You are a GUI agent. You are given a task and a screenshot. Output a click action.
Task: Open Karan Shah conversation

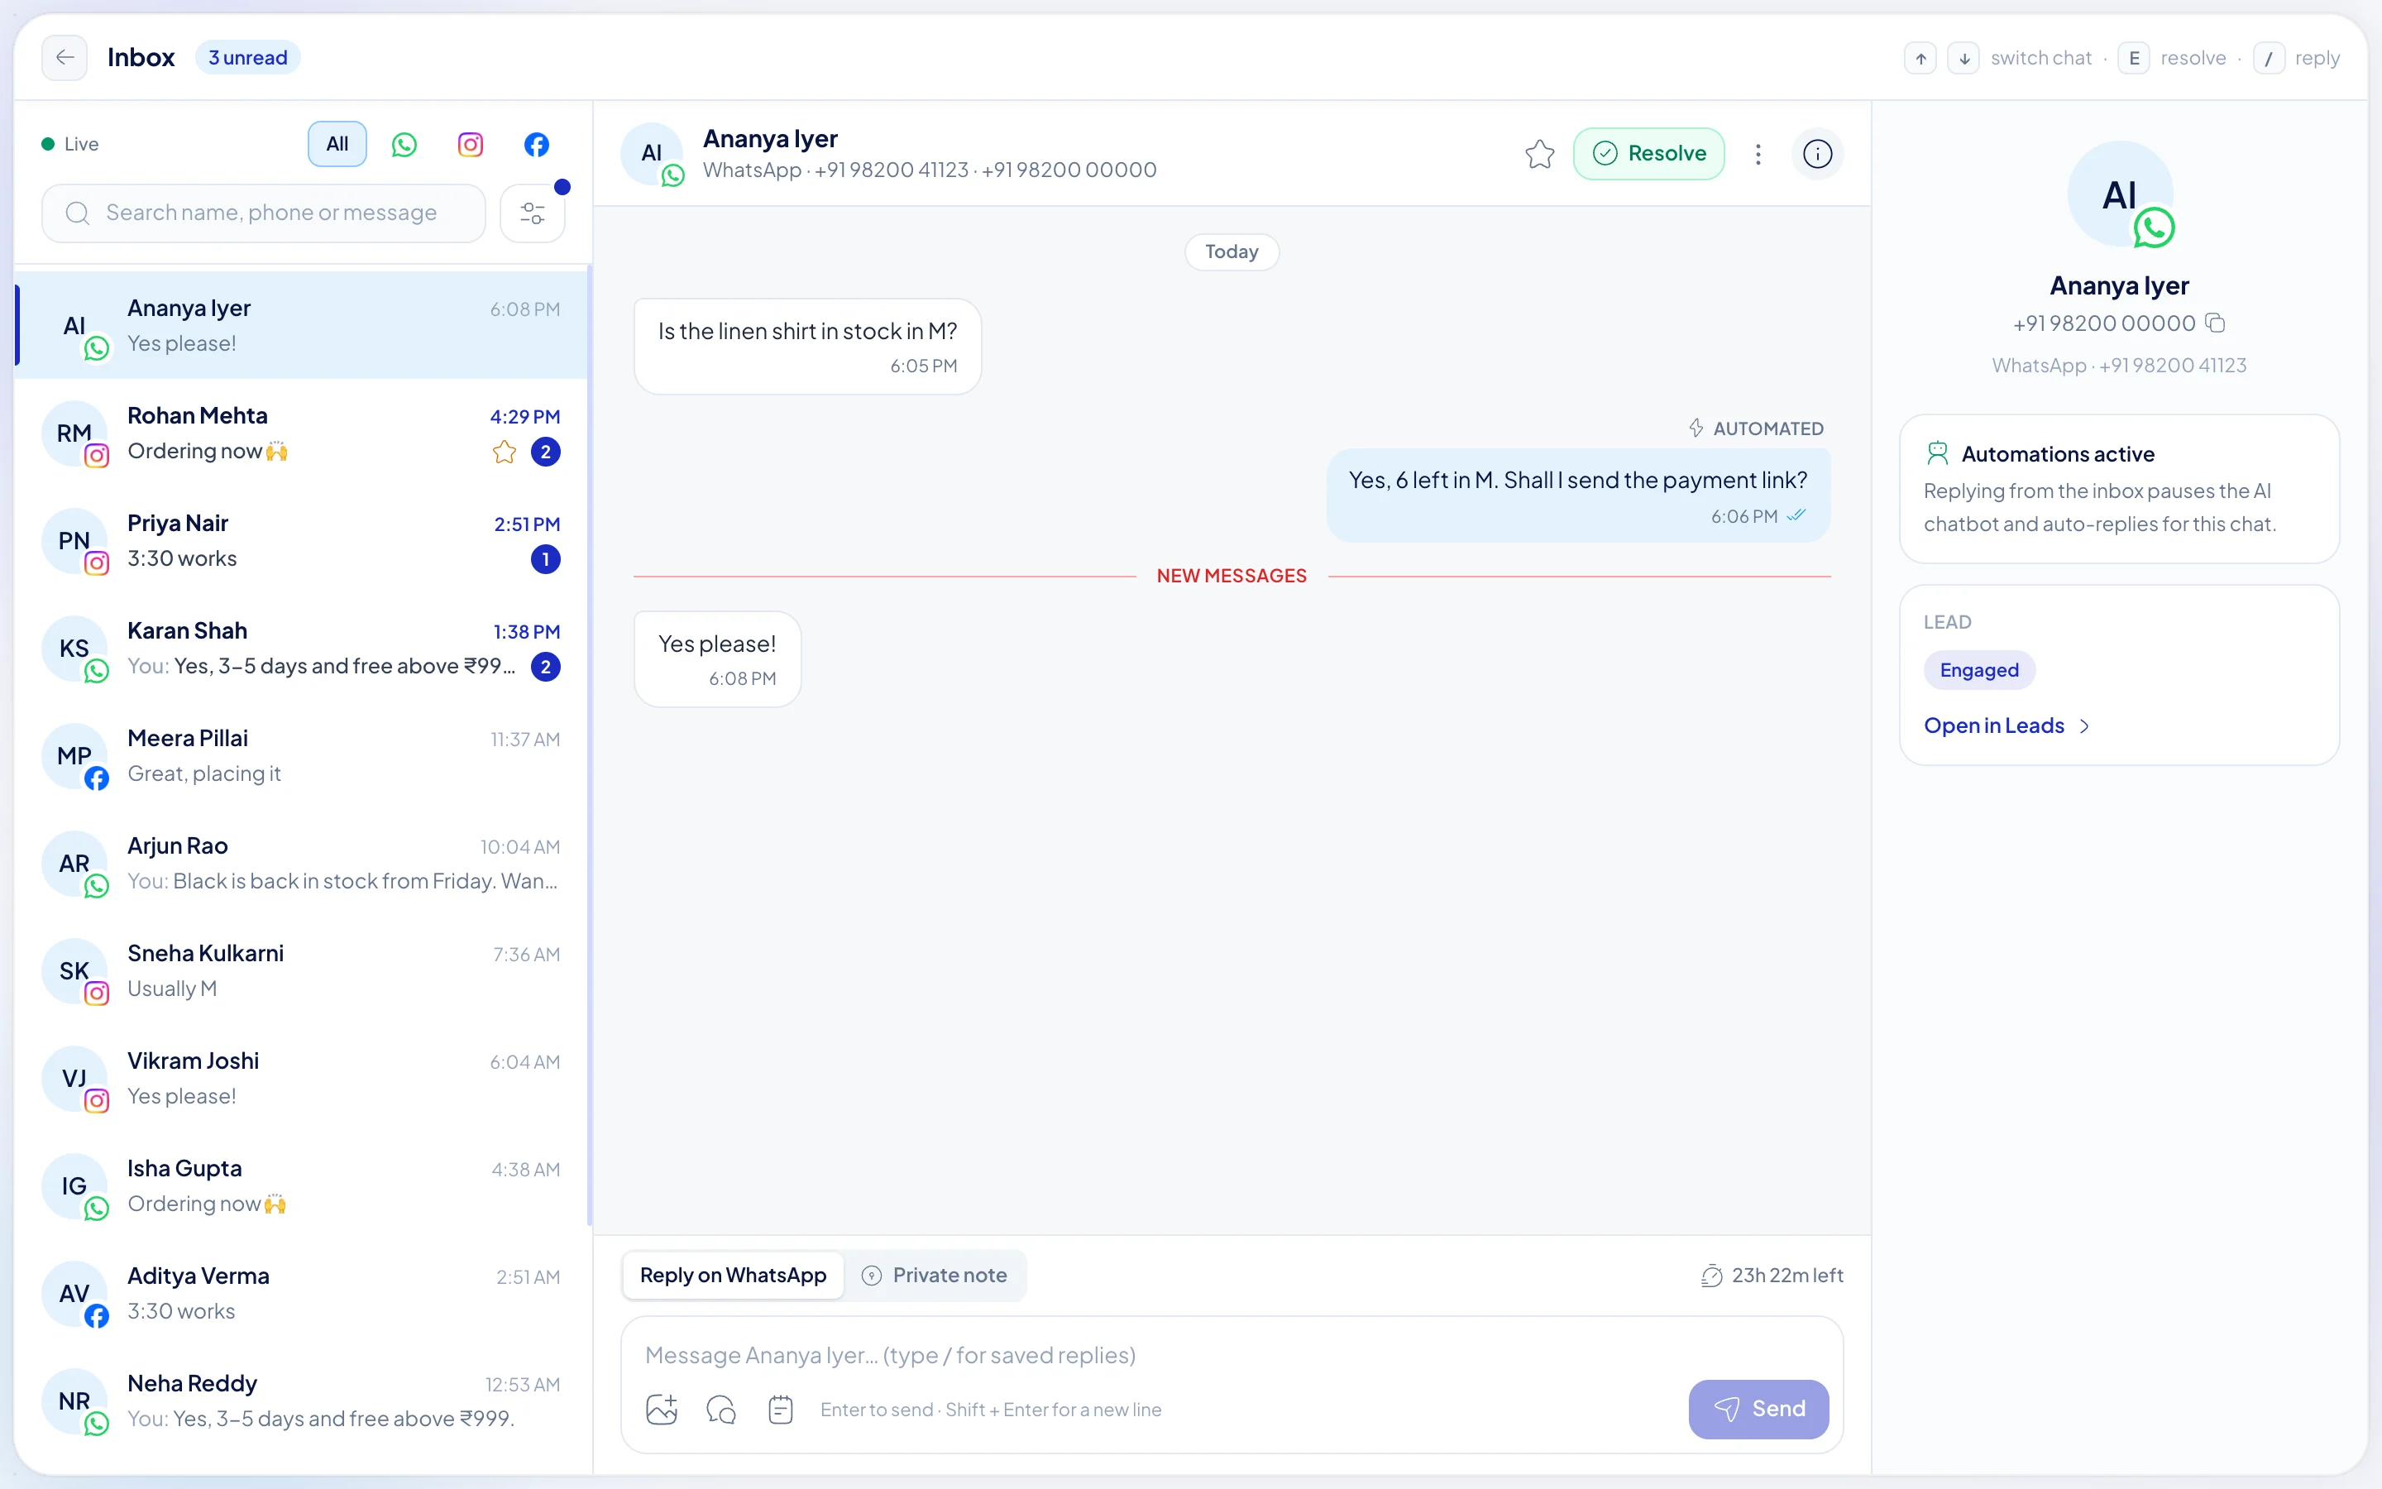click(x=301, y=648)
